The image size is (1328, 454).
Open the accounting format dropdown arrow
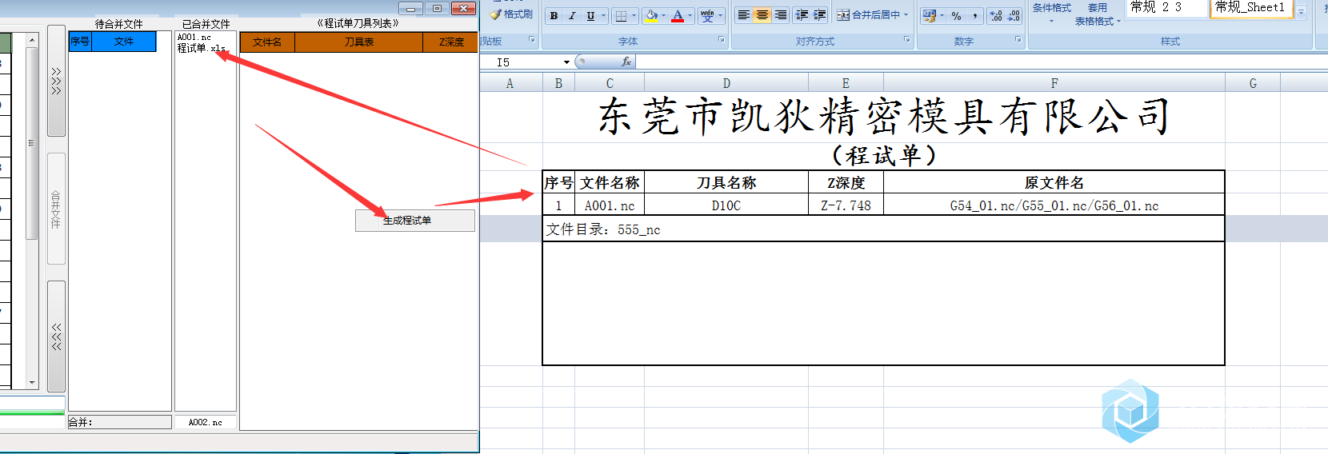coord(942,15)
